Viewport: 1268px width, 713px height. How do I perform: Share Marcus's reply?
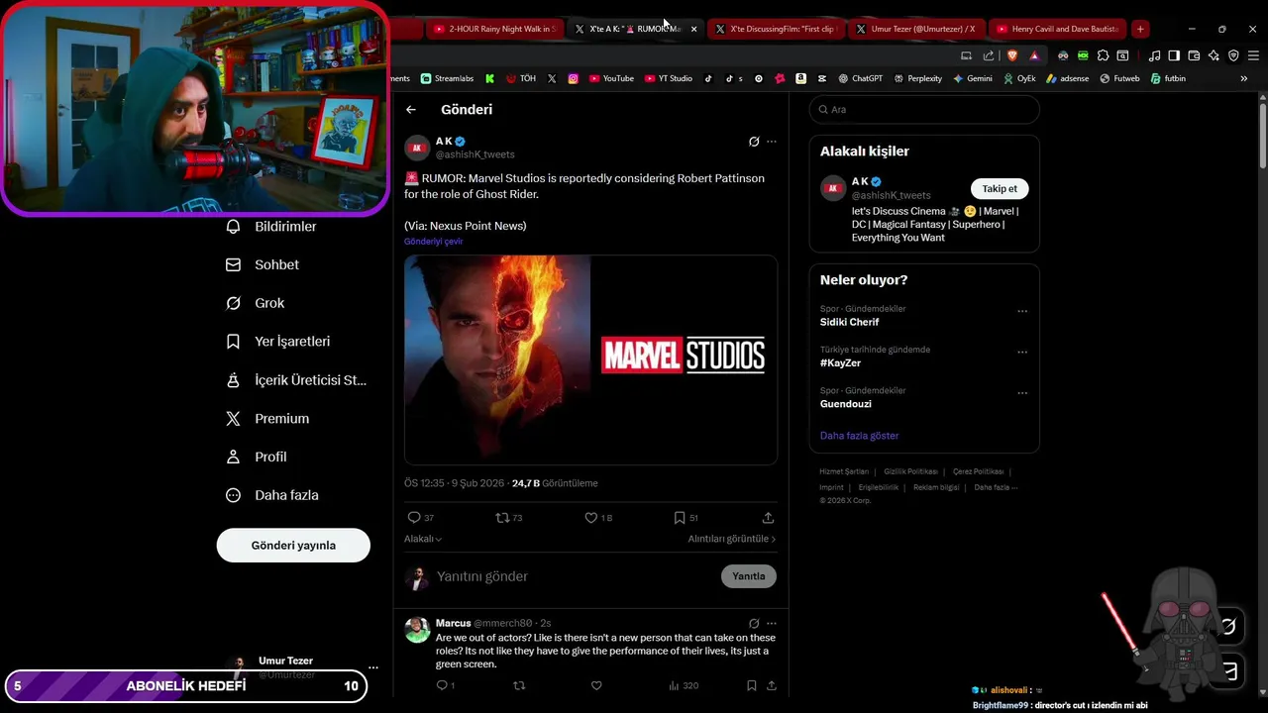coord(772,685)
